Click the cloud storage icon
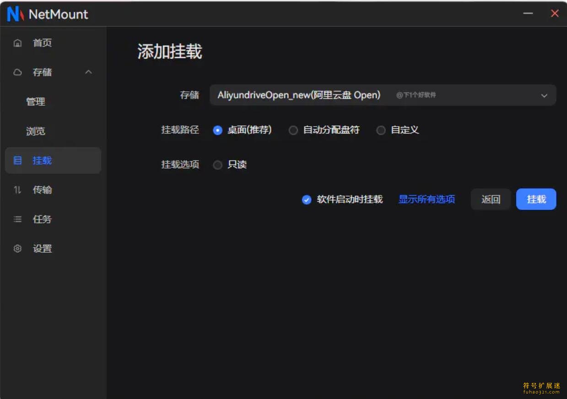 tap(18, 72)
